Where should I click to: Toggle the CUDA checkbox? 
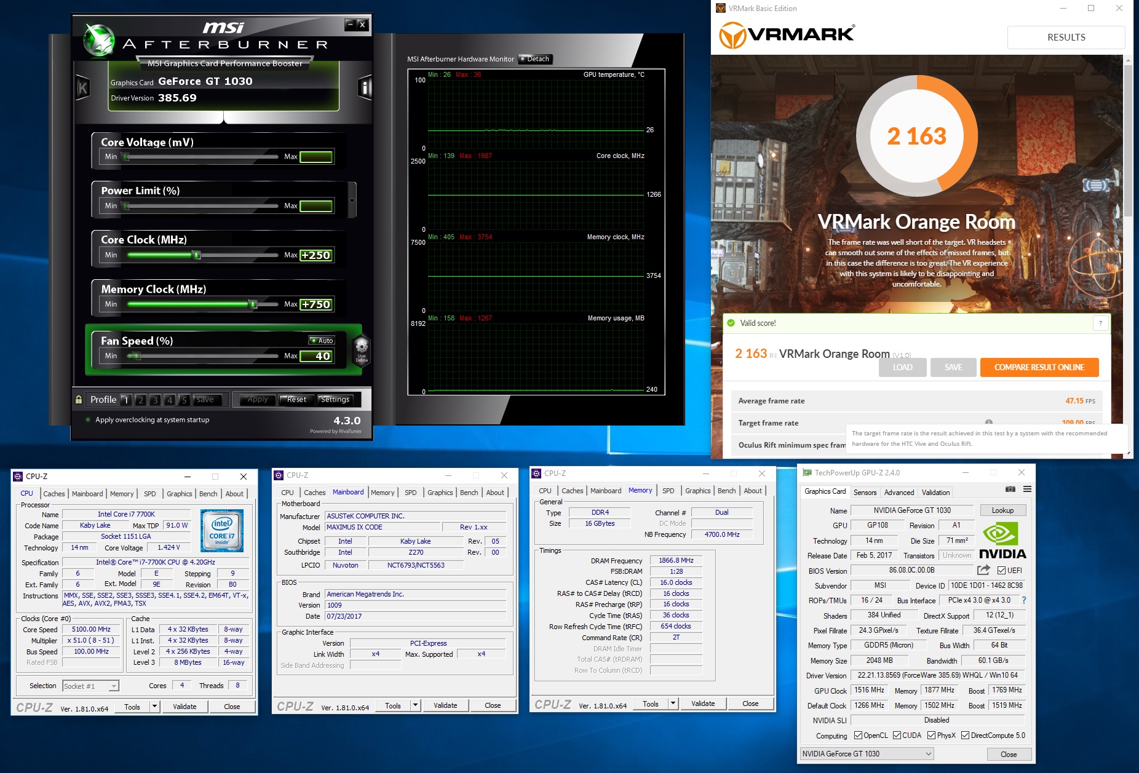[x=897, y=735]
